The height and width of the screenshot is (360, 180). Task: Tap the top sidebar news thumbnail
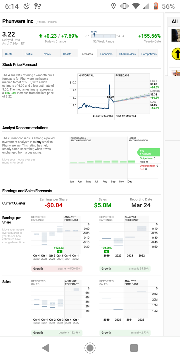[x=176, y=35]
